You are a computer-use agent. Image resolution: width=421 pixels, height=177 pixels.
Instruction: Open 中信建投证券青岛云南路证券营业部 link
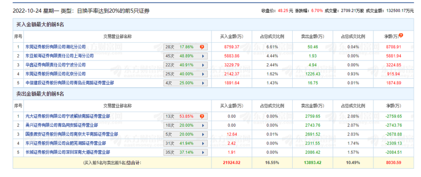coord(69,83)
